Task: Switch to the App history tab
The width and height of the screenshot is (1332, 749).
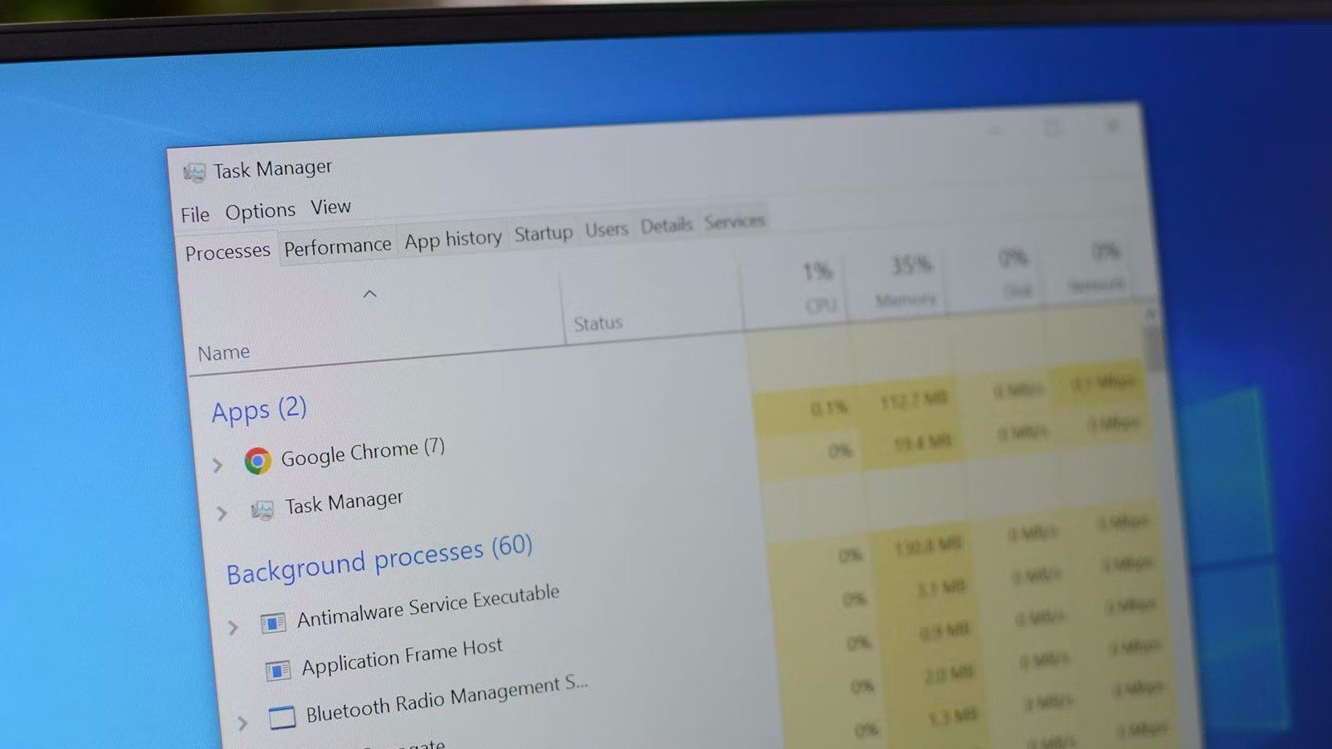Action: pos(453,239)
